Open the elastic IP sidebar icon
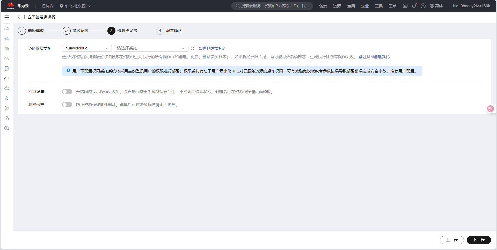 point(7,108)
